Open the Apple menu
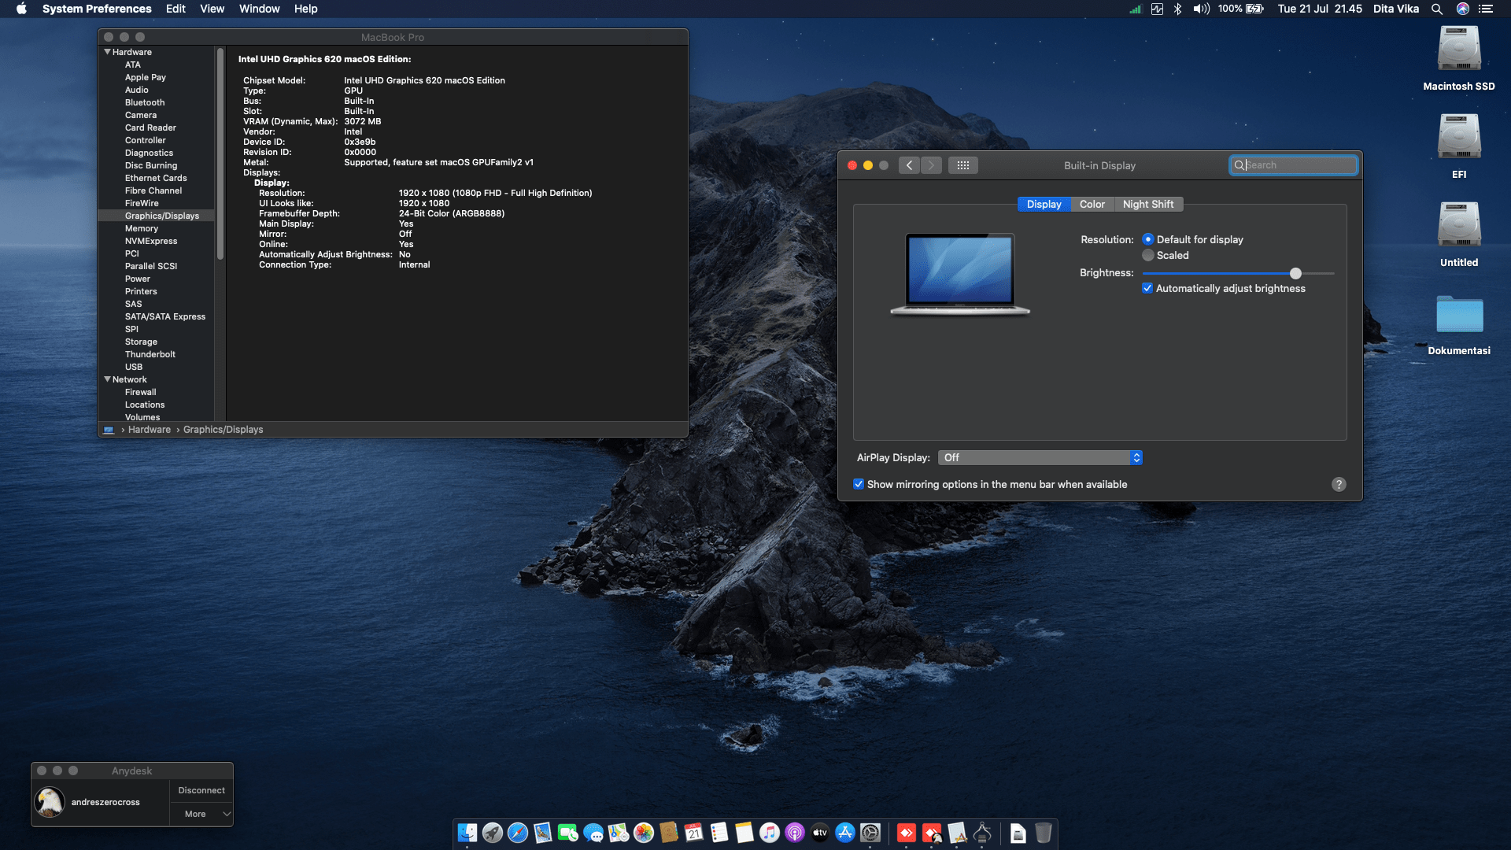Screen dimensions: 1511x850 tap(21, 9)
